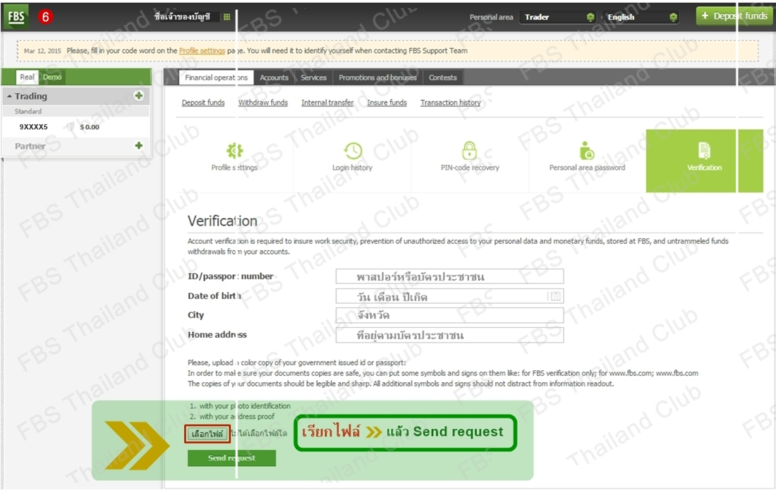Open the Financial operations tab
Viewport: 776px width, 490px height.
(217, 78)
